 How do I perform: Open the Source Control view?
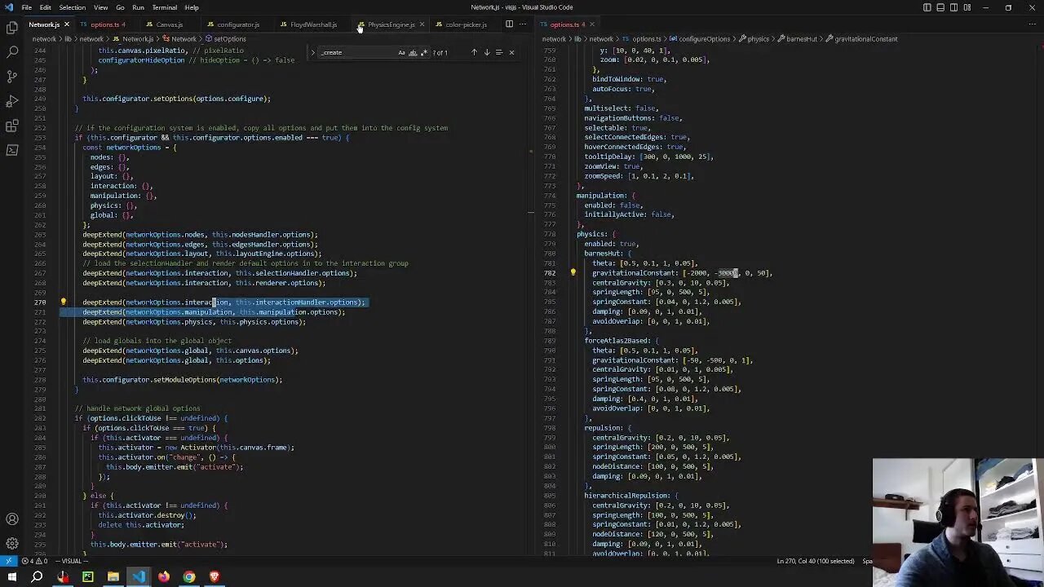click(12, 77)
